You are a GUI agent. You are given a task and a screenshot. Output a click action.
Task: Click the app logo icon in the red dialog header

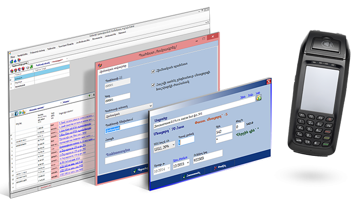click(100, 65)
